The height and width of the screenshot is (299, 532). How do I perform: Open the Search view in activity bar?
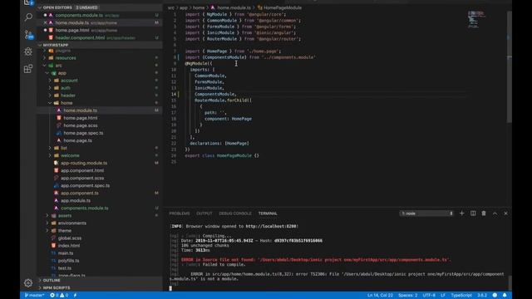(28, 17)
